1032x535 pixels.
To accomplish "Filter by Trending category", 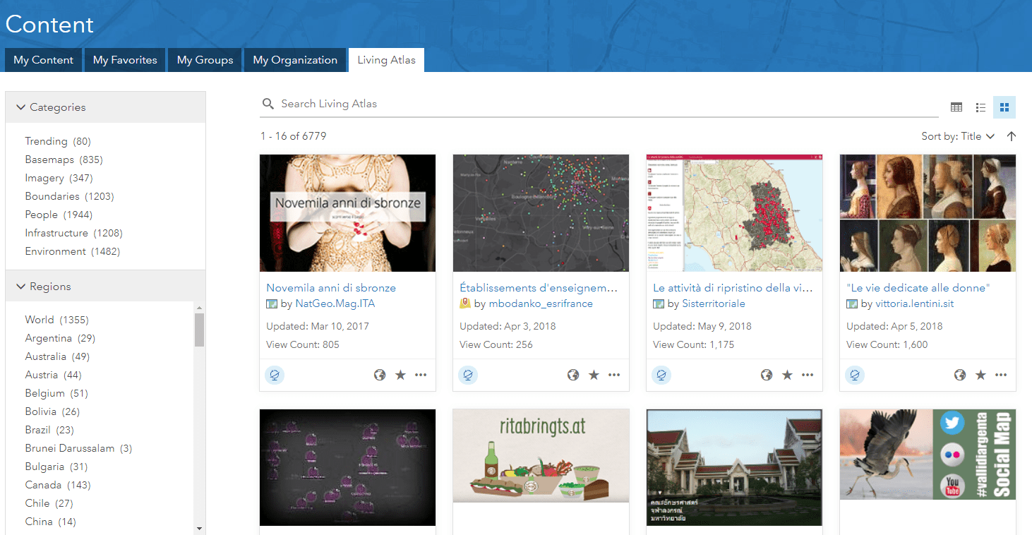I will (x=58, y=141).
